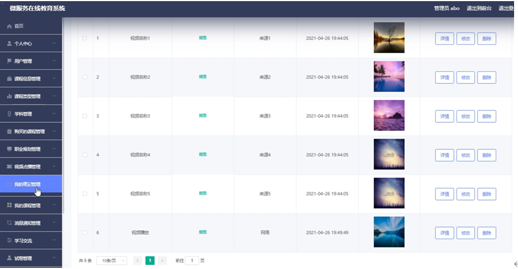Click the 网络 source cell in row 6

click(x=265, y=233)
